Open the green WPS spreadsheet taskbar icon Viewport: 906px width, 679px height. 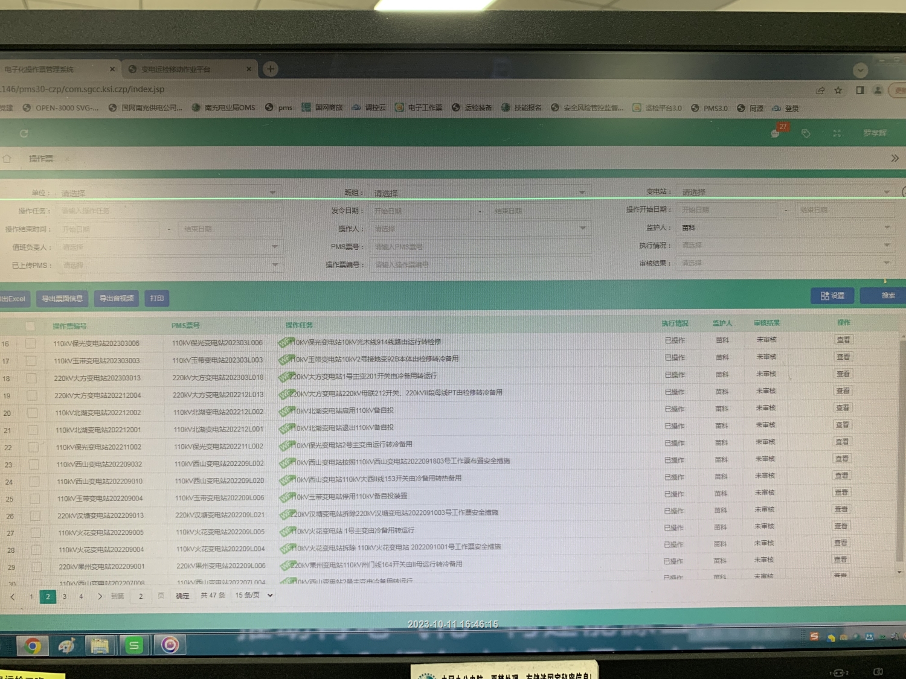tap(133, 646)
